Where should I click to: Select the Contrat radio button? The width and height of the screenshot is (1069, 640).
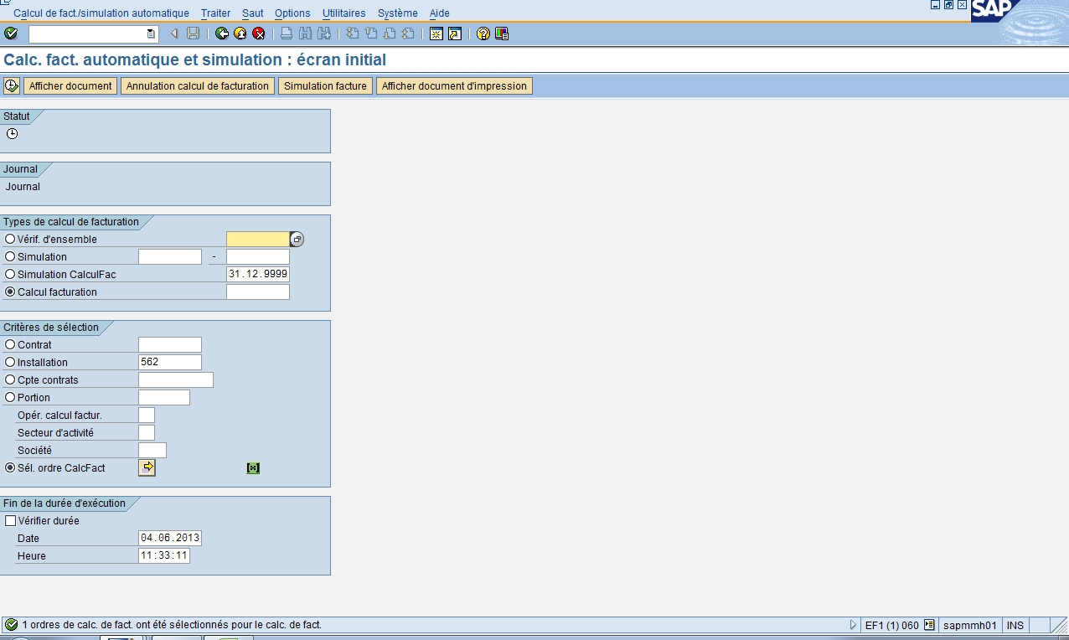point(10,344)
